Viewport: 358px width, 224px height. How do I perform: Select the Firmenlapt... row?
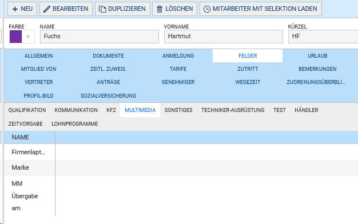point(181,152)
